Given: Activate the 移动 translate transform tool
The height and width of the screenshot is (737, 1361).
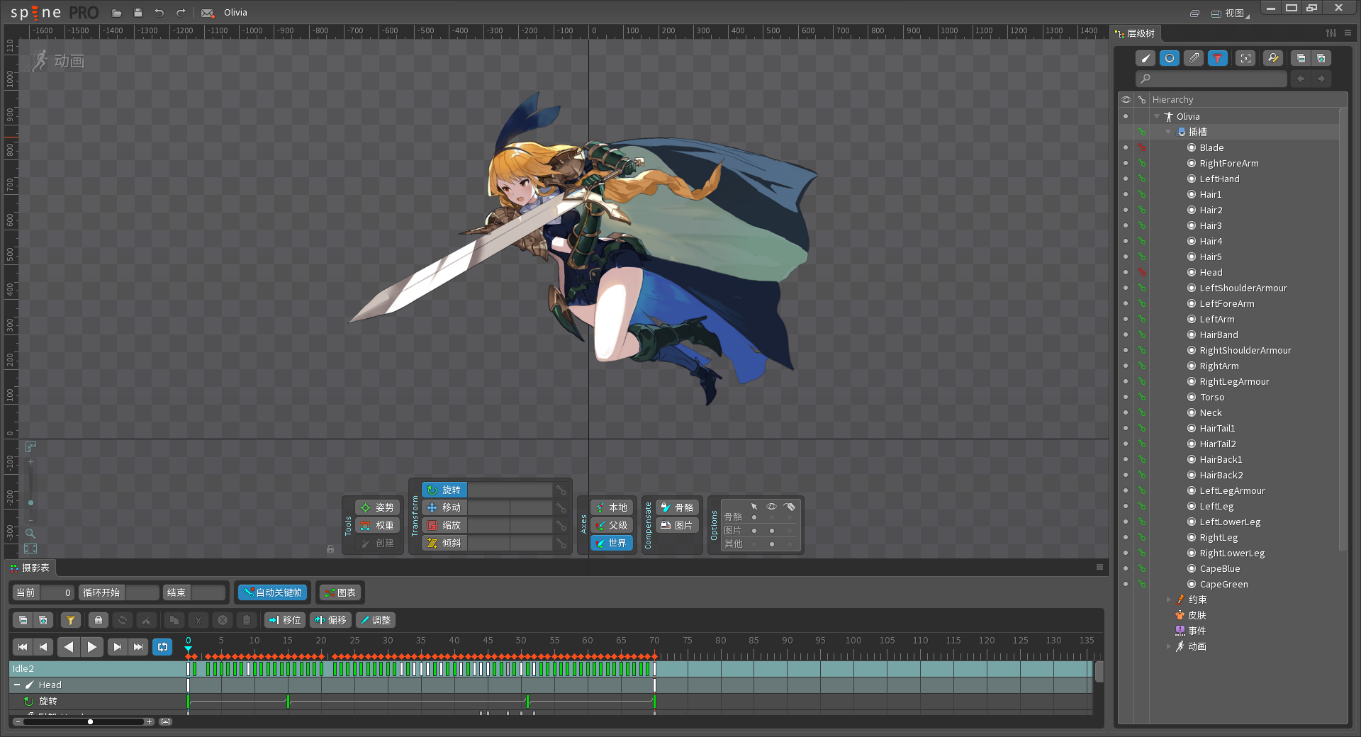Looking at the screenshot, I should click(444, 507).
